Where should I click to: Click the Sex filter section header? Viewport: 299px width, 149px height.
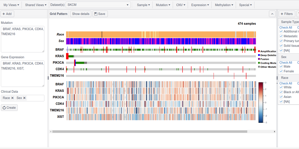click(288, 57)
